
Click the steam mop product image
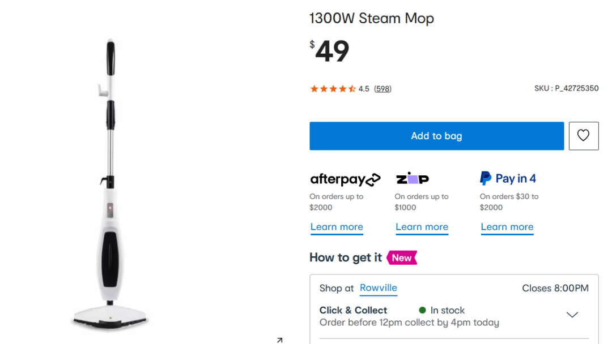click(109, 187)
